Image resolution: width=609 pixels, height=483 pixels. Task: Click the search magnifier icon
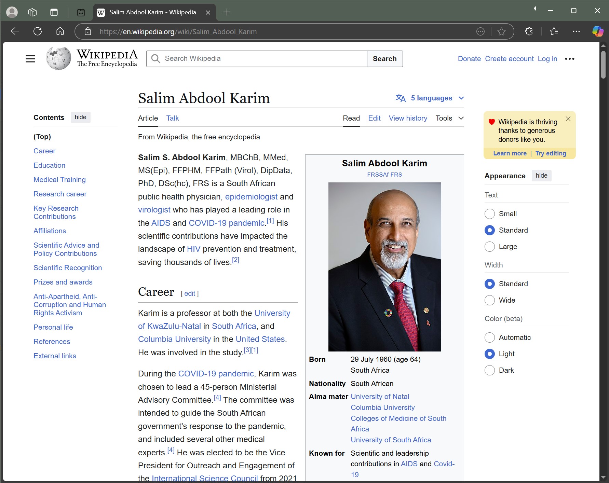(155, 59)
